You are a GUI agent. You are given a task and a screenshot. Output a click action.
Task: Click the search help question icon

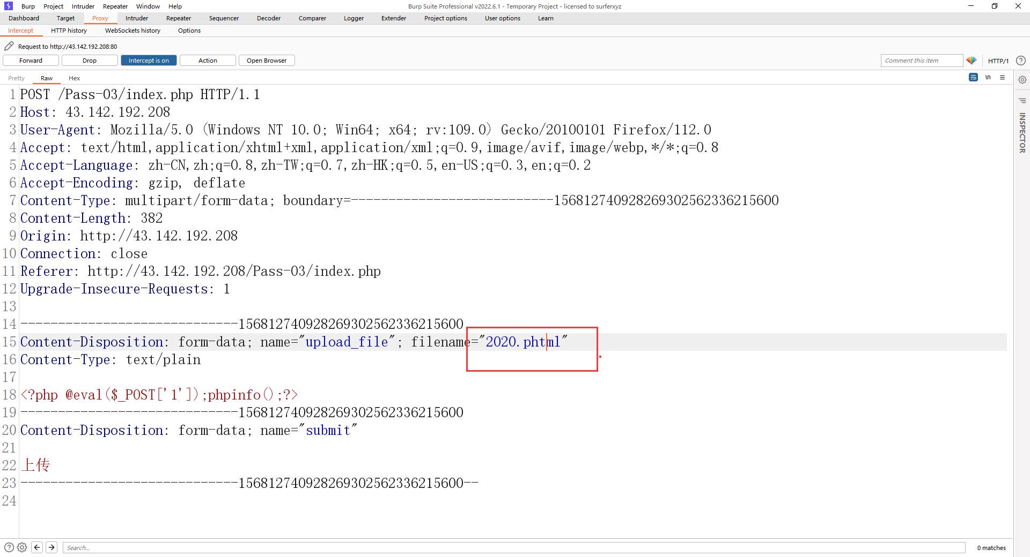point(9,547)
